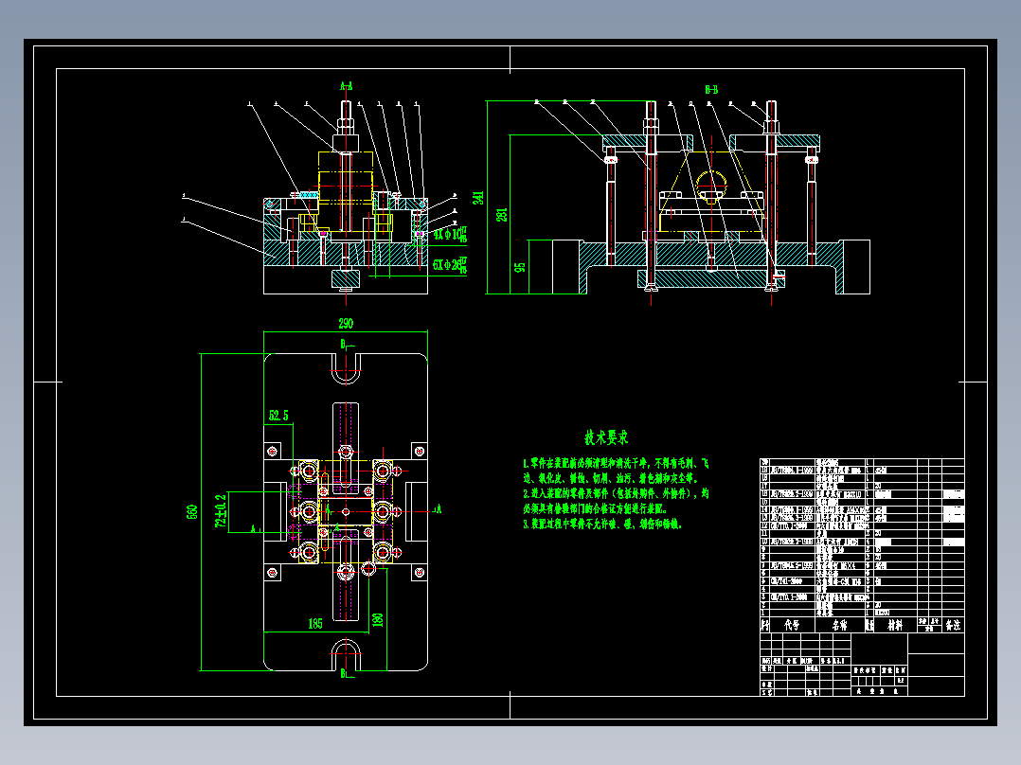This screenshot has width=1021, height=765.
Task: Select the 72±0.2 tolerance dimension
Action: (x=221, y=511)
